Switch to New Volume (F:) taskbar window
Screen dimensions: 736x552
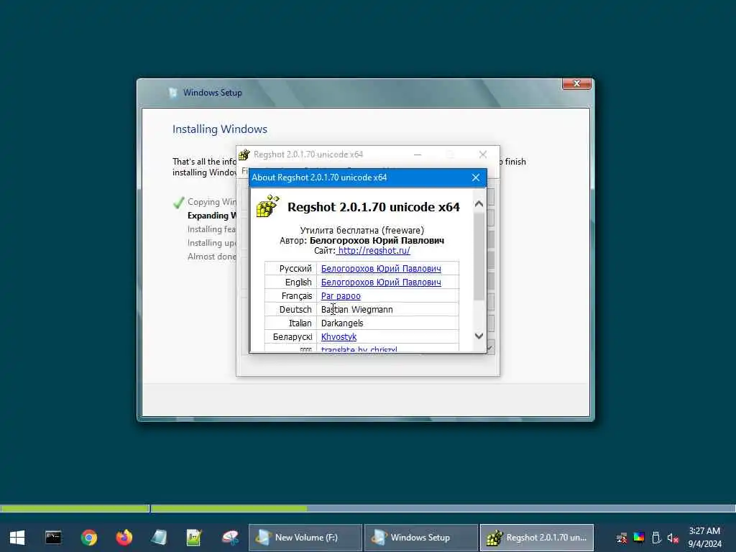click(305, 538)
